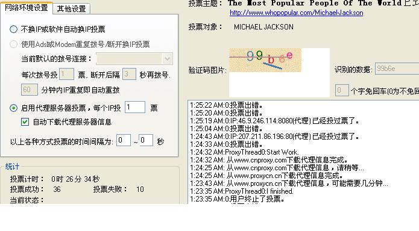Click the 60 分钟内IP重复 field
The image size is (419, 231).
pos(29,90)
